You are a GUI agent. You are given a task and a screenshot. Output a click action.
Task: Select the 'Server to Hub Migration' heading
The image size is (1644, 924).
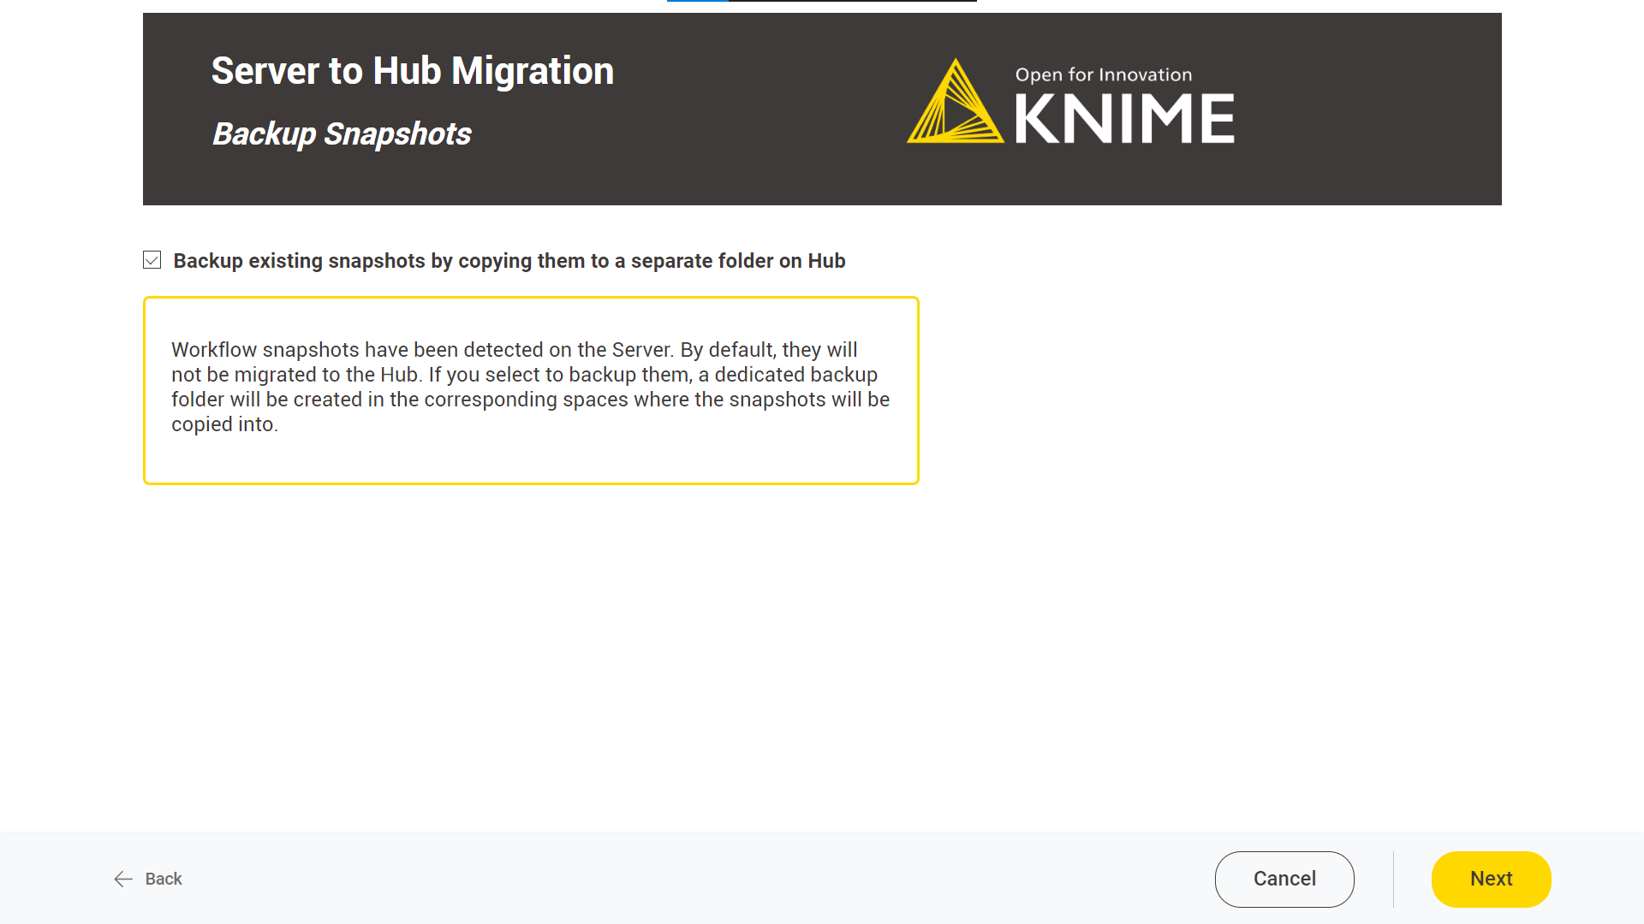click(412, 71)
